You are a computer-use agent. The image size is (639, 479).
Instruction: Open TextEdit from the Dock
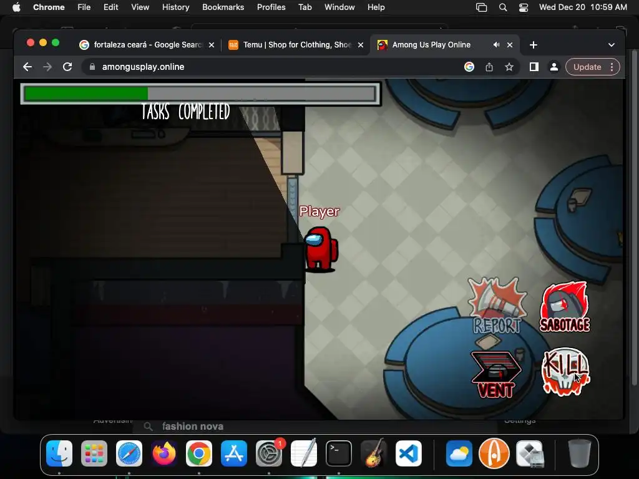pyautogui.click(x=304, y=453)
